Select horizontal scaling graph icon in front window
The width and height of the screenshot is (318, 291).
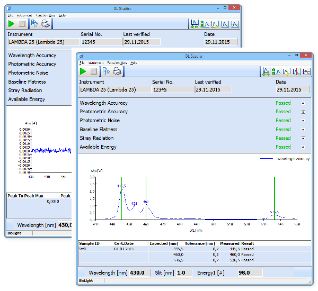point(266,71)
